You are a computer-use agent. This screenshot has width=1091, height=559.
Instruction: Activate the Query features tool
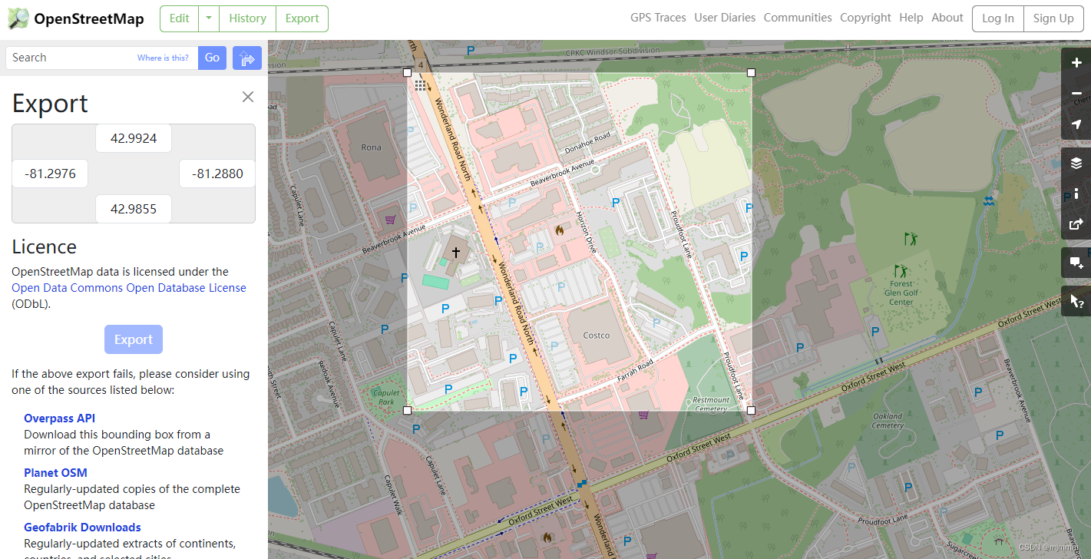tap(1076, 301)
